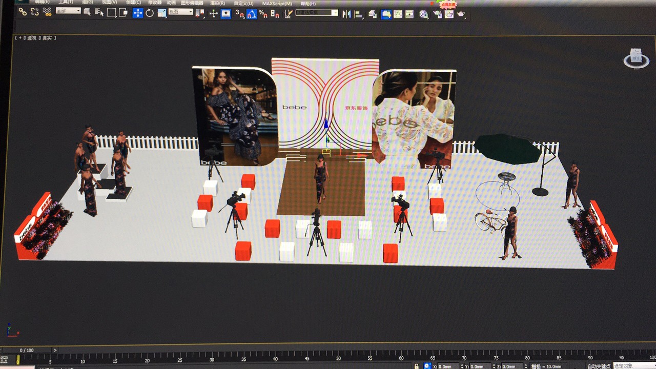The height and width of the screenshot is (369, 656).
Task: Click frame 50 on the timeline
Action: pyautogui.click(x=338, y=358)
